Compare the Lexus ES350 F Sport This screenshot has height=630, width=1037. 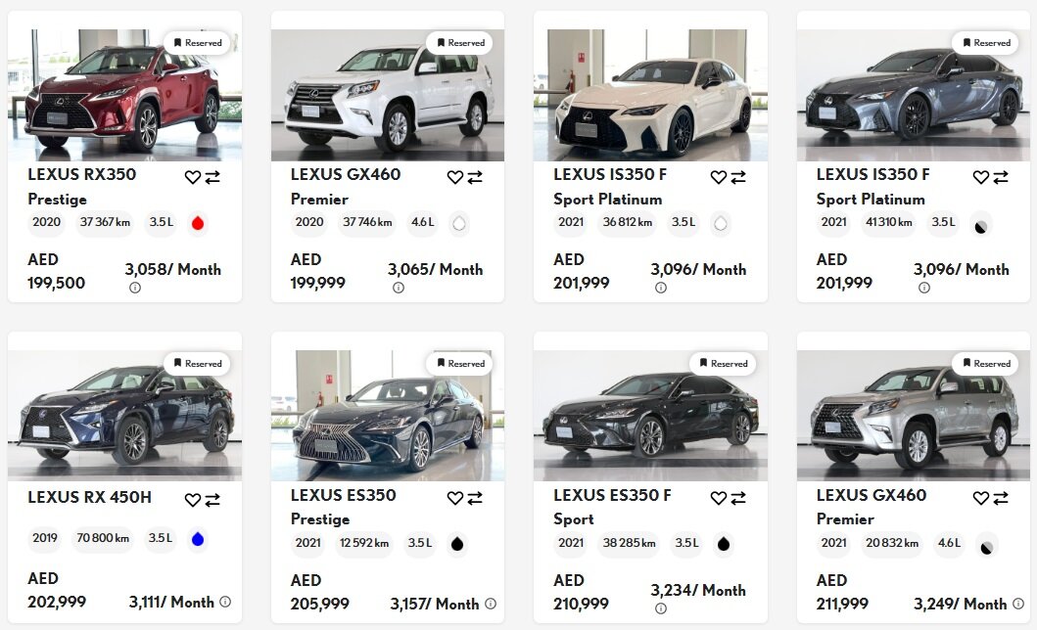(738, 498)
